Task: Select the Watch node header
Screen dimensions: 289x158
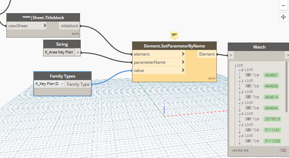Action: pyautogui.click(x=259, y=47)
